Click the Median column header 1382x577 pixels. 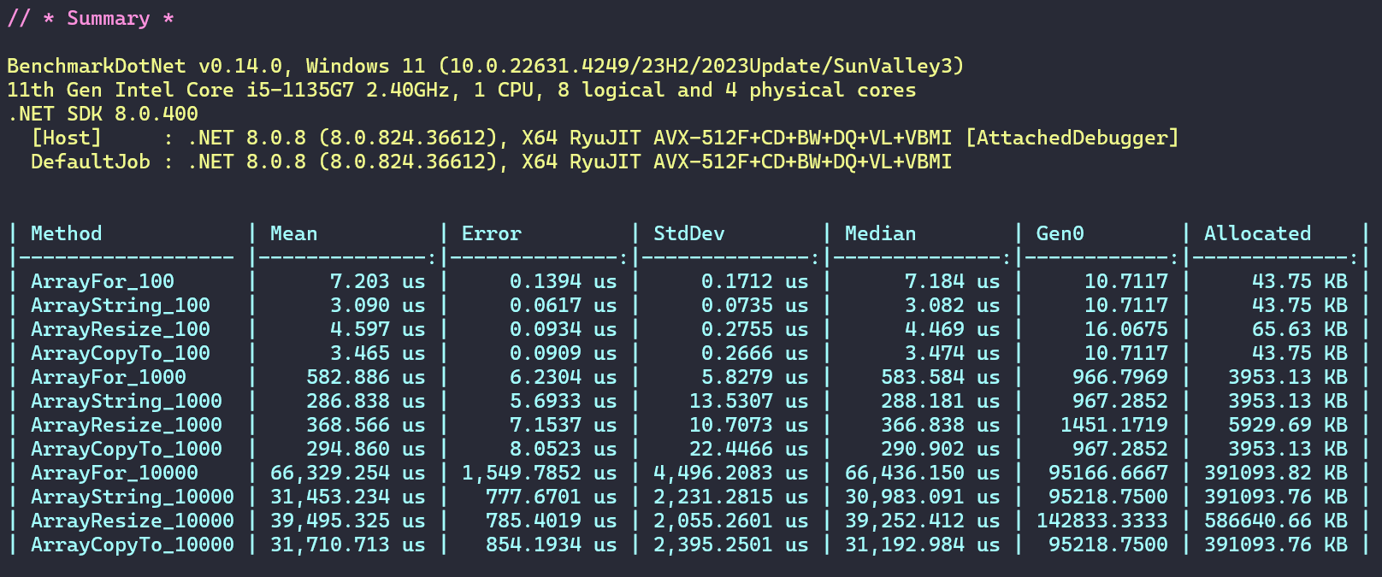pos(880,233)
